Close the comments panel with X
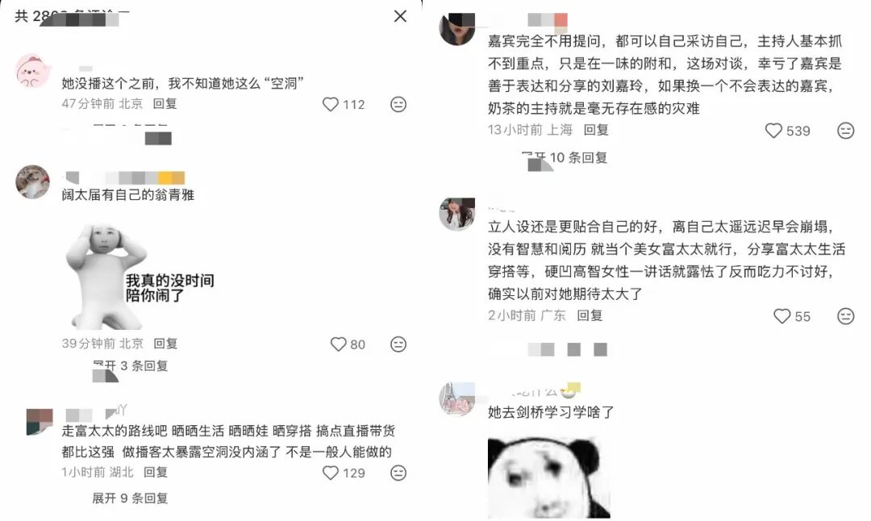This screenshot has width=871, height=521. pyautogui.click(x=400, y=16)
